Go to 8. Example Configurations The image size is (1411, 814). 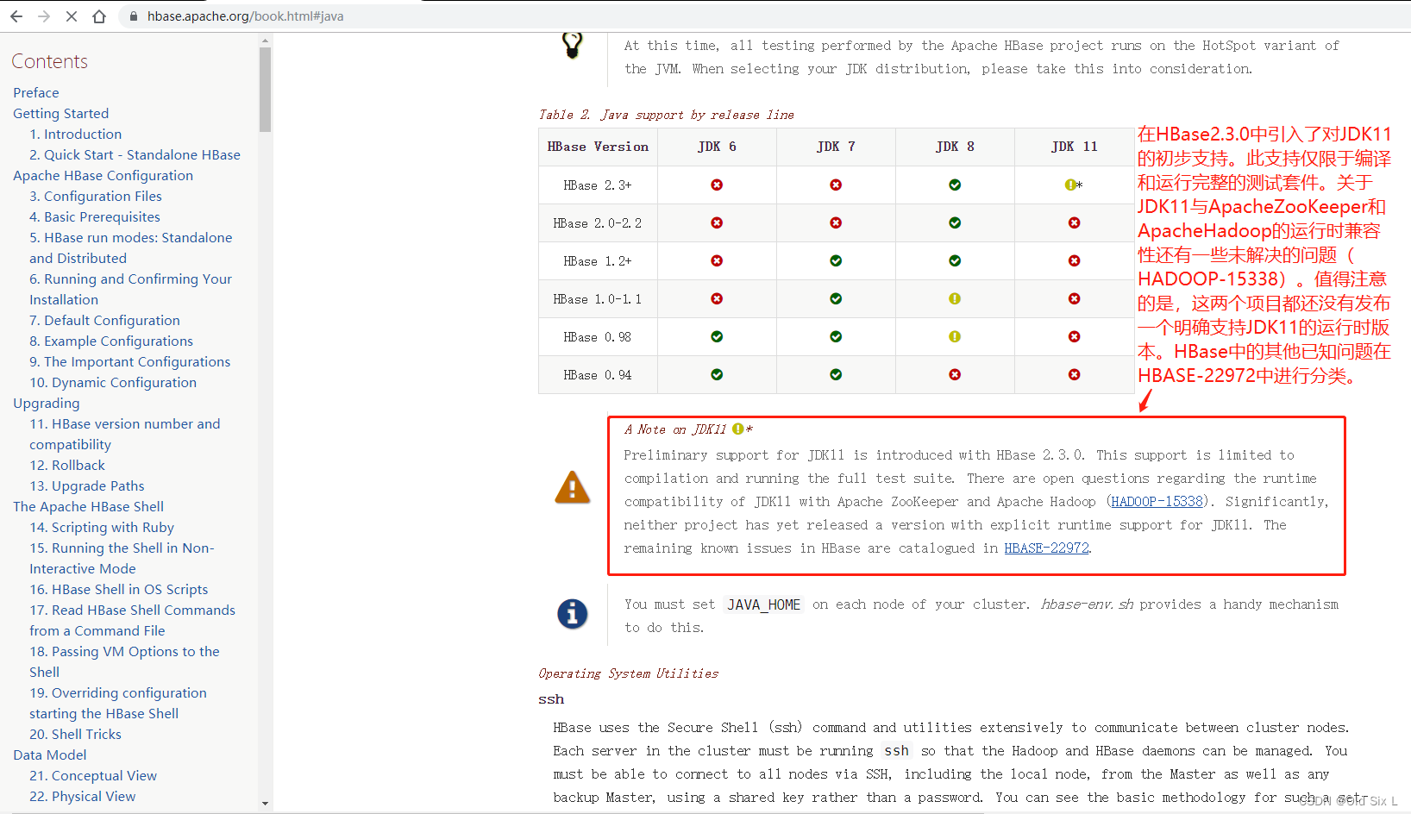pyautogui.click(x=111, y=341)
